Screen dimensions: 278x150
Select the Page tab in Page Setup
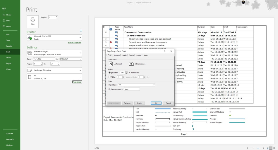coord(110,55)
